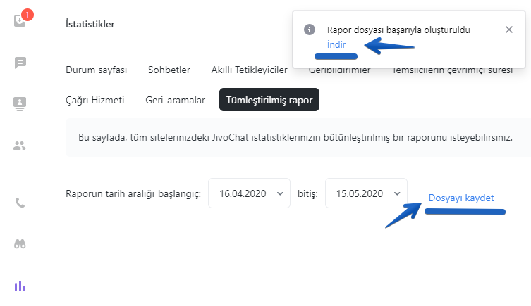
Task: Click the 'Raporun tarih aralığı başlangıç:' label
Action: (133, 194)
